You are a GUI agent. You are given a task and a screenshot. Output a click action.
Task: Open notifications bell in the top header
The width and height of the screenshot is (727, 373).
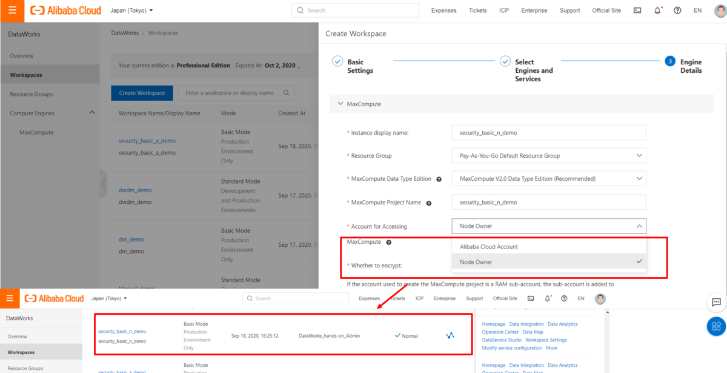click(x=657, y=10)
